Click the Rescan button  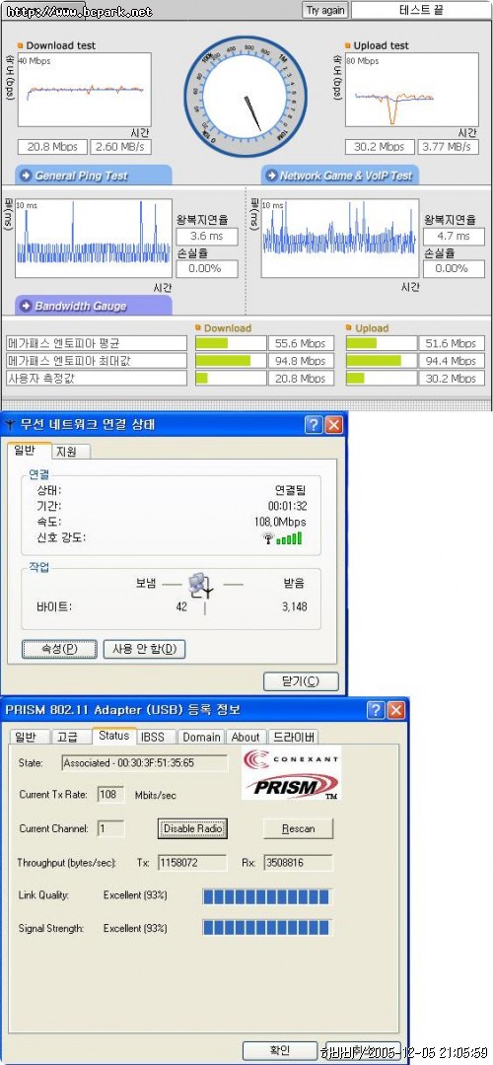click(x=298, y=828)
